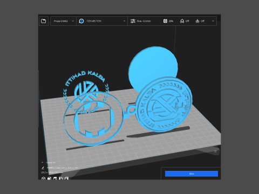
Task: Click the print profile sliders icon
Action: (133, 21)
